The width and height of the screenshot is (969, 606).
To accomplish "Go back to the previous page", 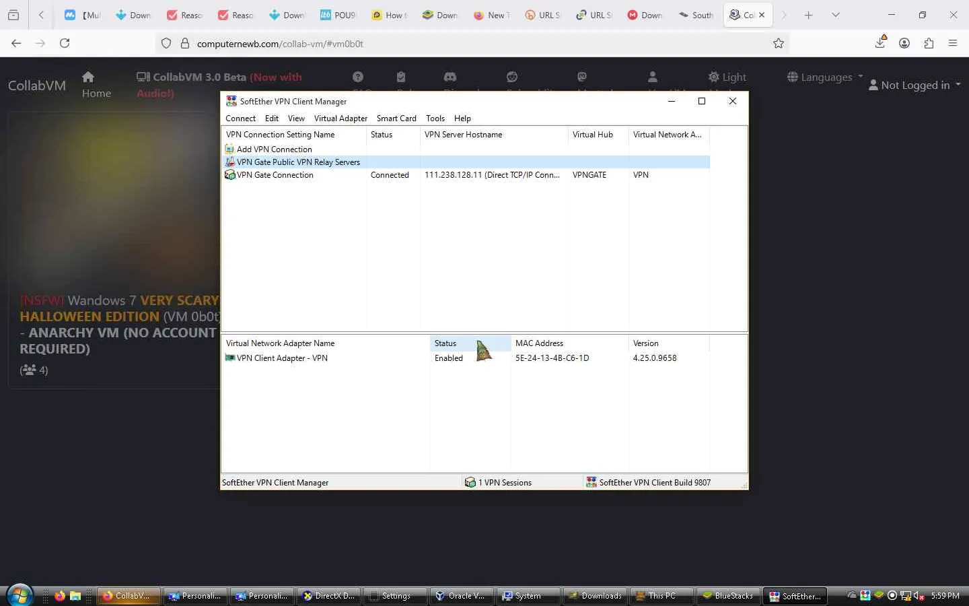I will coord(16,43).
